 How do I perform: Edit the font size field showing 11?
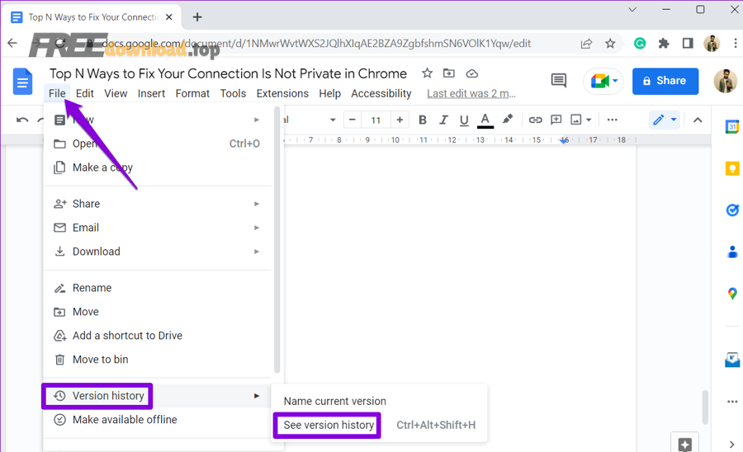(x=376, y=120)
